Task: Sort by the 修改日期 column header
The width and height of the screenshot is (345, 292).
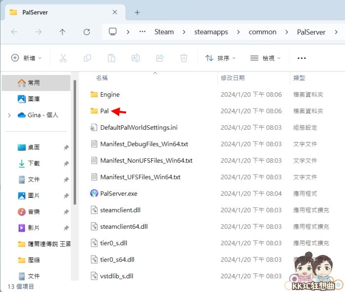Action: tap(233, 78)
